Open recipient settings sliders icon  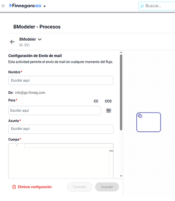[109, 111]
